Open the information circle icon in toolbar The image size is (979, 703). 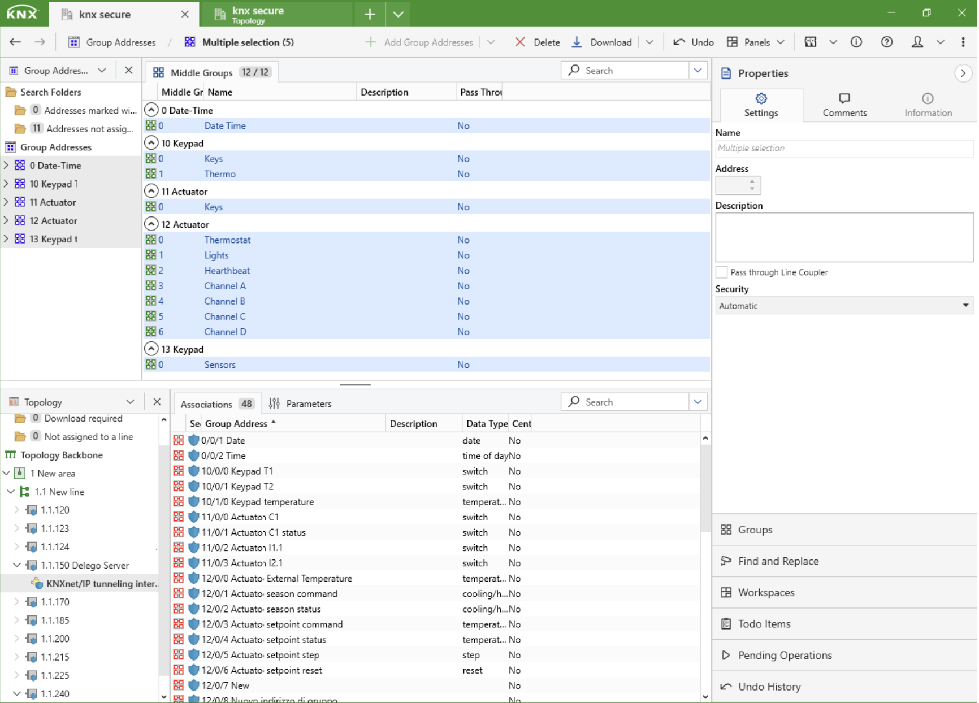point(856,42)
